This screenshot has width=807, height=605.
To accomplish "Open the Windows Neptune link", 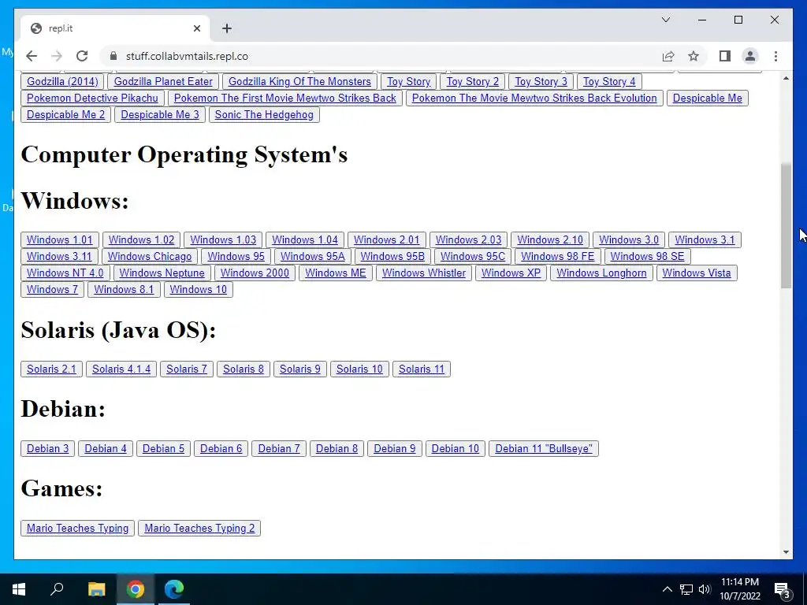I will 162,273.
